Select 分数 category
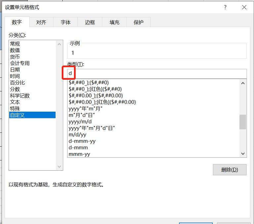This screenshot has height=224, width=254. click(32, 89)
